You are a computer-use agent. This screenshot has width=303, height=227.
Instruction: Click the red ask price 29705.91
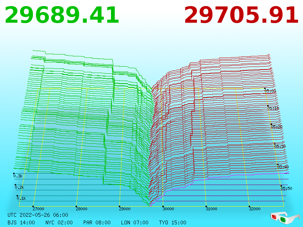242,15
